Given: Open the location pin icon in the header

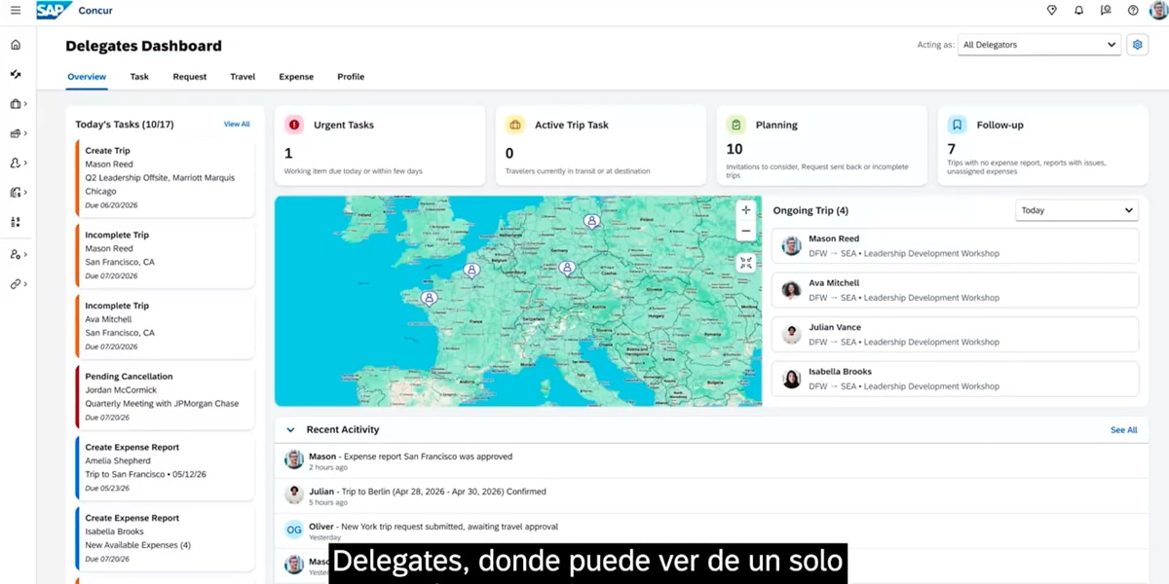Looking at the screenshot, I should point(1052,11).
